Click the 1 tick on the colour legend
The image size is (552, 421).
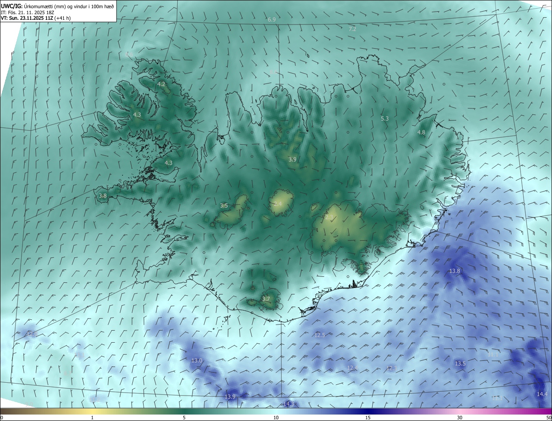tap(92, 418)
